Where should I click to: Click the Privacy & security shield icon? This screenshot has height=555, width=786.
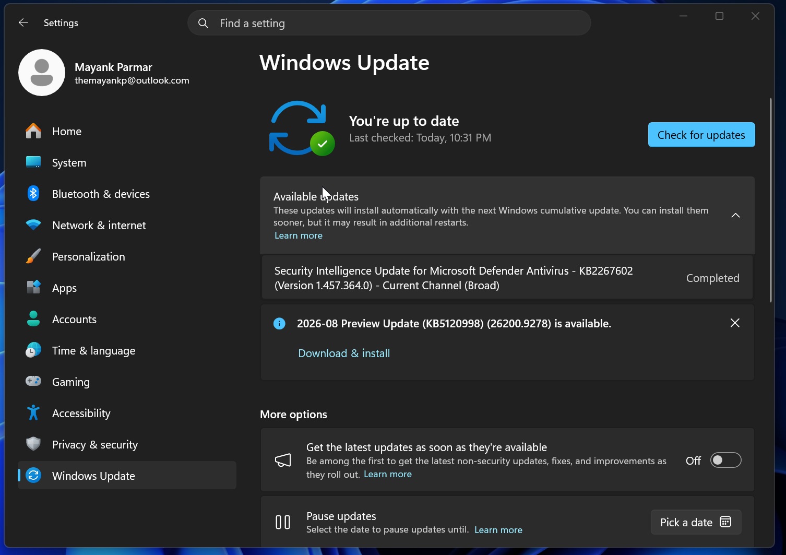click(x=33, y=444)
